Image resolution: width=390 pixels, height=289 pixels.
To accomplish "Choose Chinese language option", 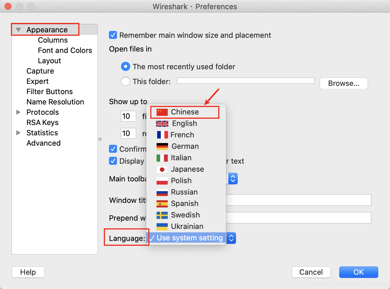I will coord(186,112).
